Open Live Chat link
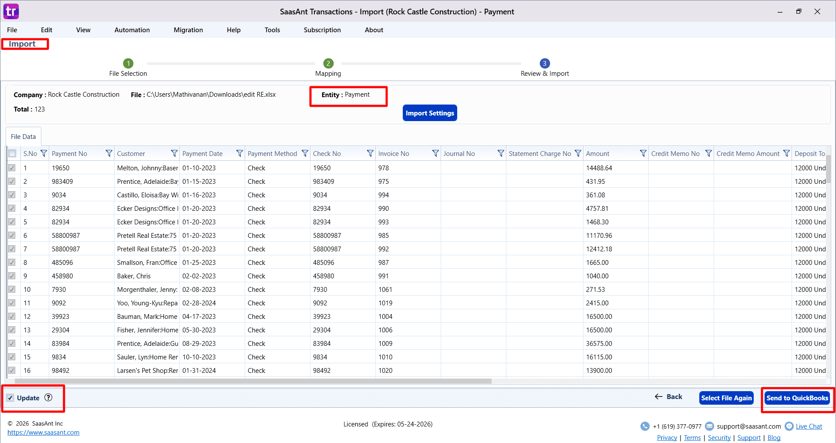Screen dimensions: 836x443 809,426
